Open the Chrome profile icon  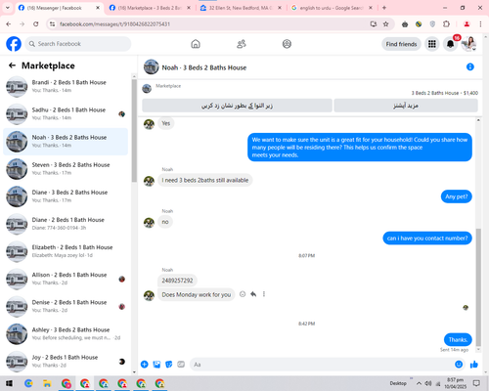coord(467,23)
